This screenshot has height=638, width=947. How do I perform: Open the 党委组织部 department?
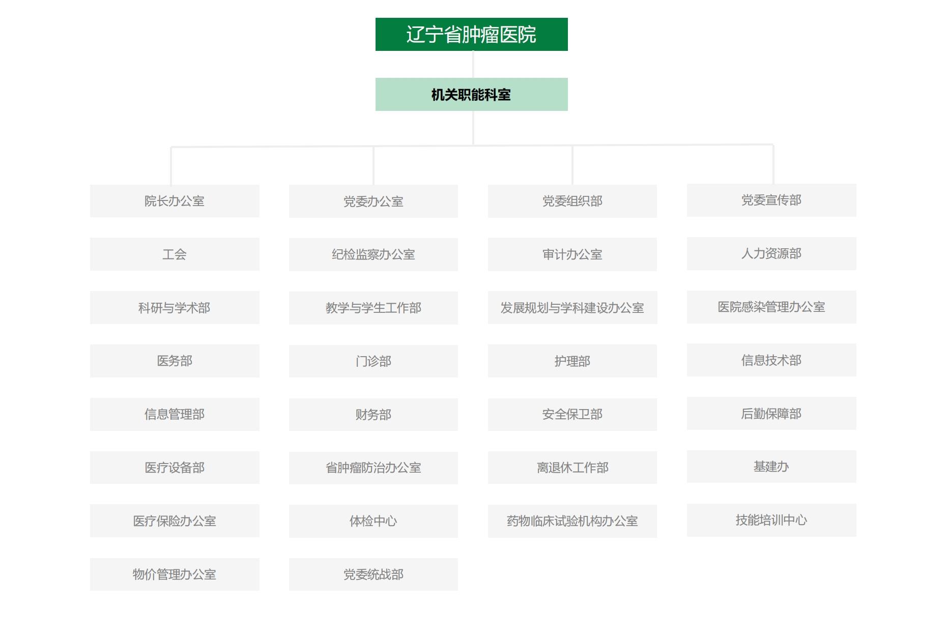coord(572,201)
